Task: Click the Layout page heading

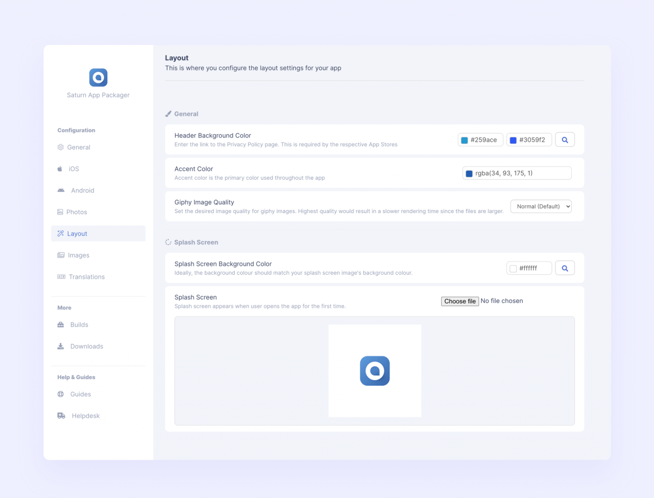Action: pyautogui.click(x=177, y=58)
